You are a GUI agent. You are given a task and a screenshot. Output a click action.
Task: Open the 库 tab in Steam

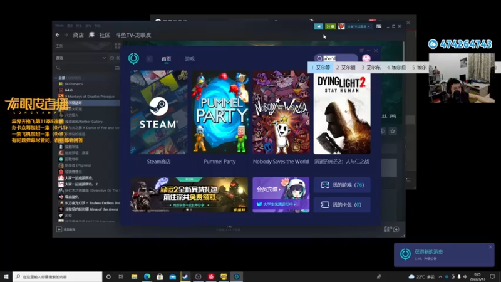[x=91, y=35]
